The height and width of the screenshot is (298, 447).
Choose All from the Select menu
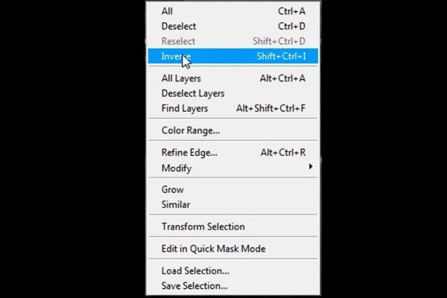(233, 11)
